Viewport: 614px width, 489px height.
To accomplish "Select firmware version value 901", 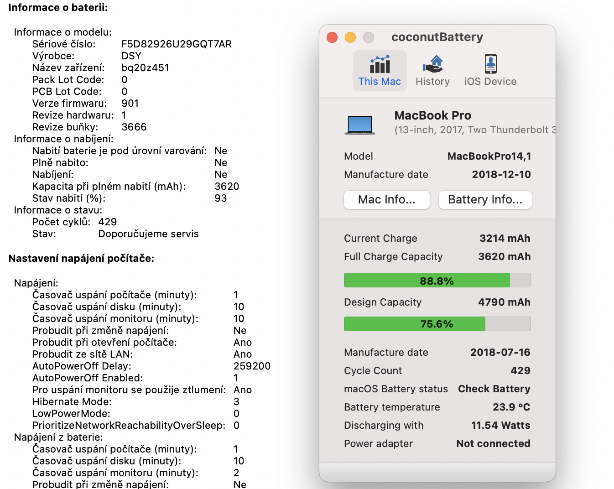I will (x=130, y=103).
